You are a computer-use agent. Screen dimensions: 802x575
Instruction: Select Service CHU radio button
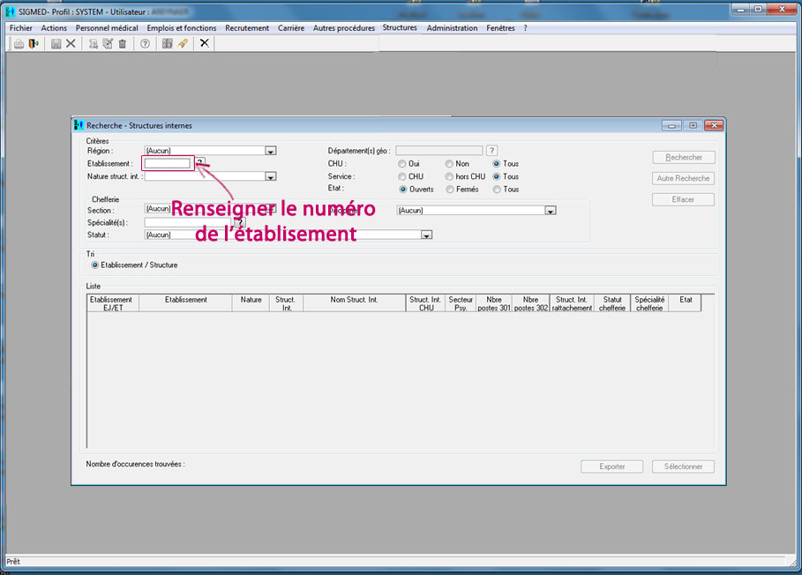[402, 176]
